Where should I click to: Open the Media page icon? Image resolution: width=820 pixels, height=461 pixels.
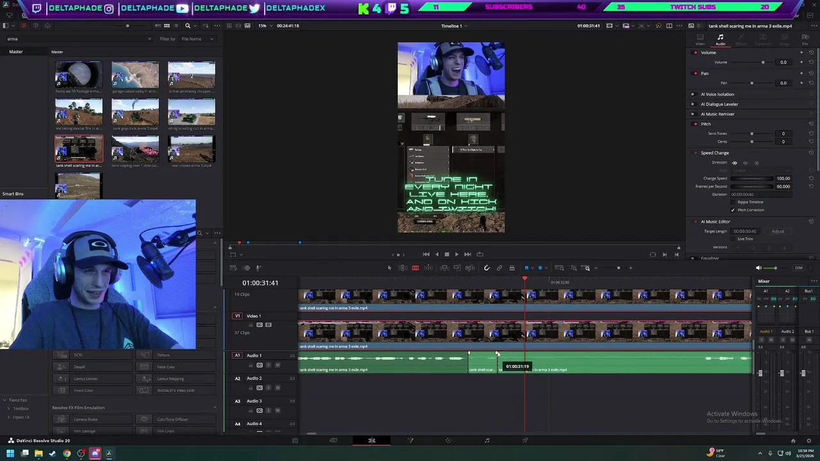click(295, 441)
